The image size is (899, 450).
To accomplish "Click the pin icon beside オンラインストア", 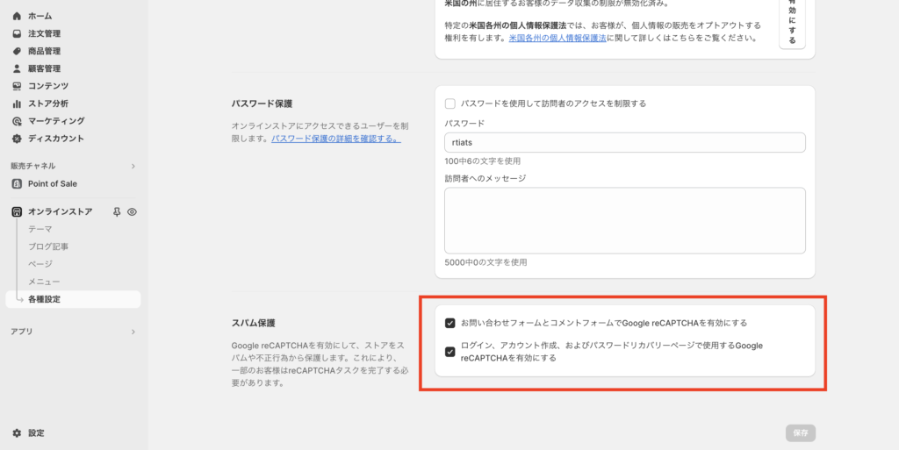I will (117, 211).
